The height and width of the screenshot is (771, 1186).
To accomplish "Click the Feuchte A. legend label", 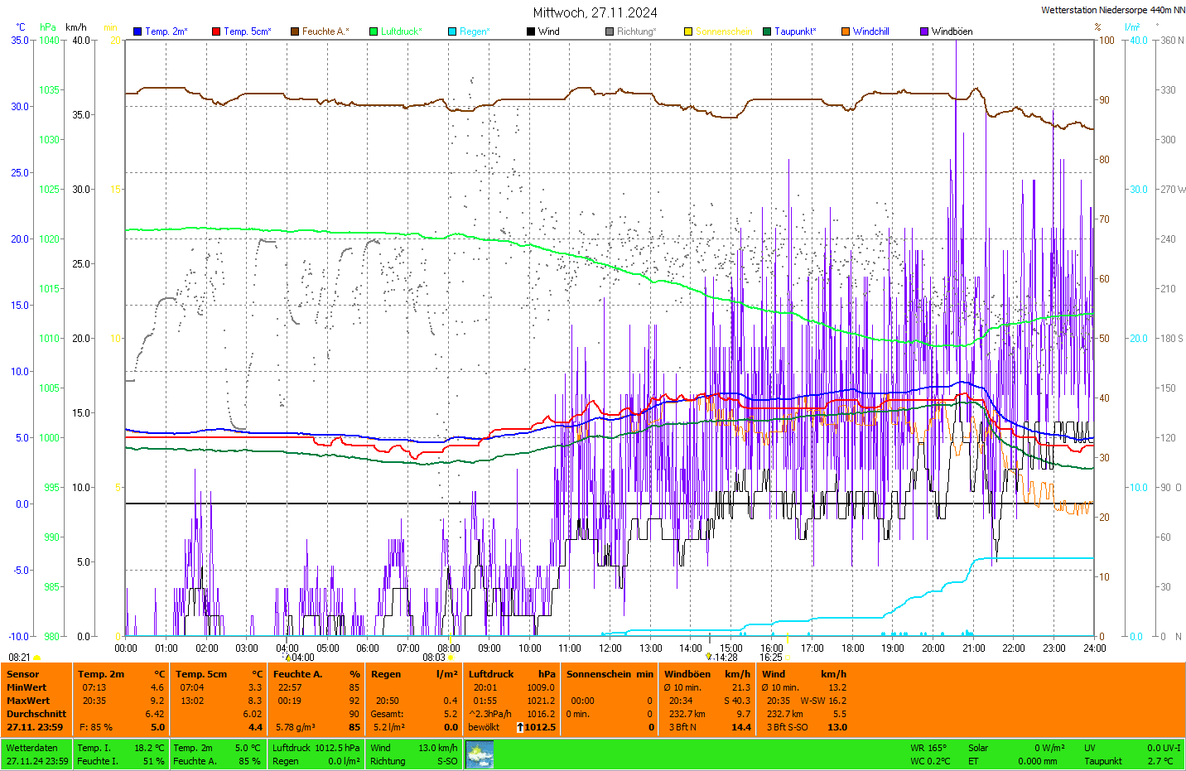I will point(325,31).
